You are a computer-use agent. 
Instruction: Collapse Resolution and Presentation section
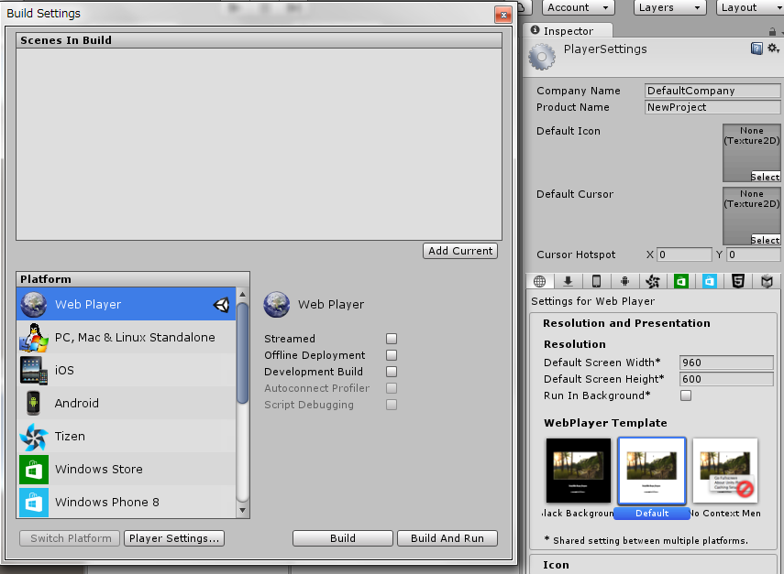(626, 323)
